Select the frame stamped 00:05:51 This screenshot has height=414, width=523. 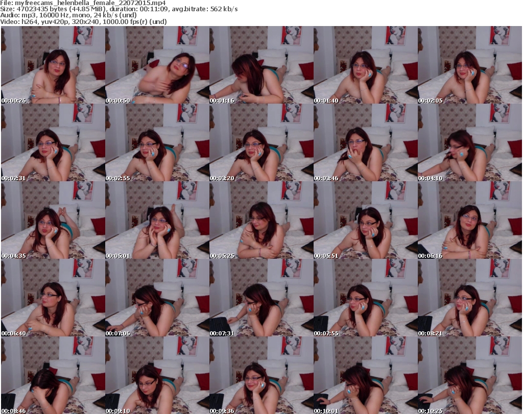[366, 221]
